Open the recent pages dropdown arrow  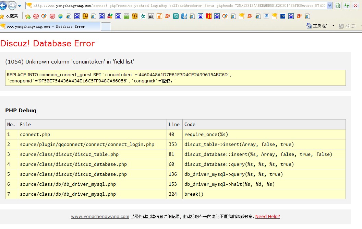[20, 6]
